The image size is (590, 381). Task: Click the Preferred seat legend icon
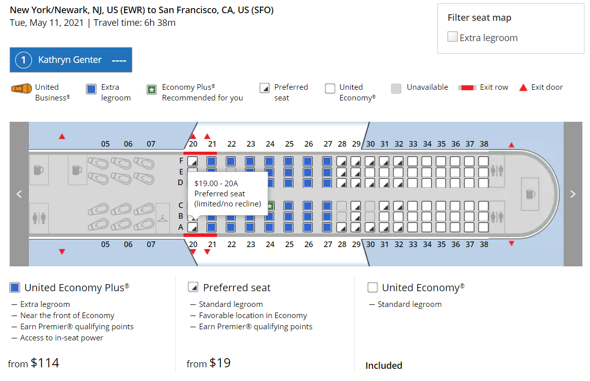265,87
